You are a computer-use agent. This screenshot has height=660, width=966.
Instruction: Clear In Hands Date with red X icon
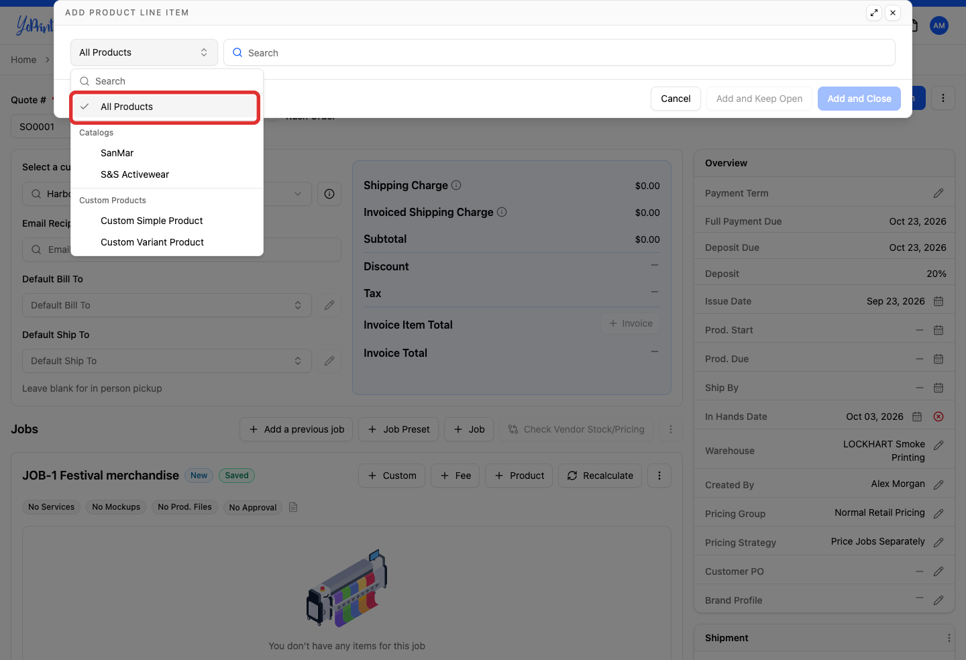938,417
